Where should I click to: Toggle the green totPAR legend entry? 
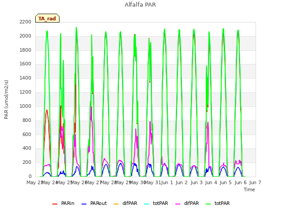(x=218, y=203)
